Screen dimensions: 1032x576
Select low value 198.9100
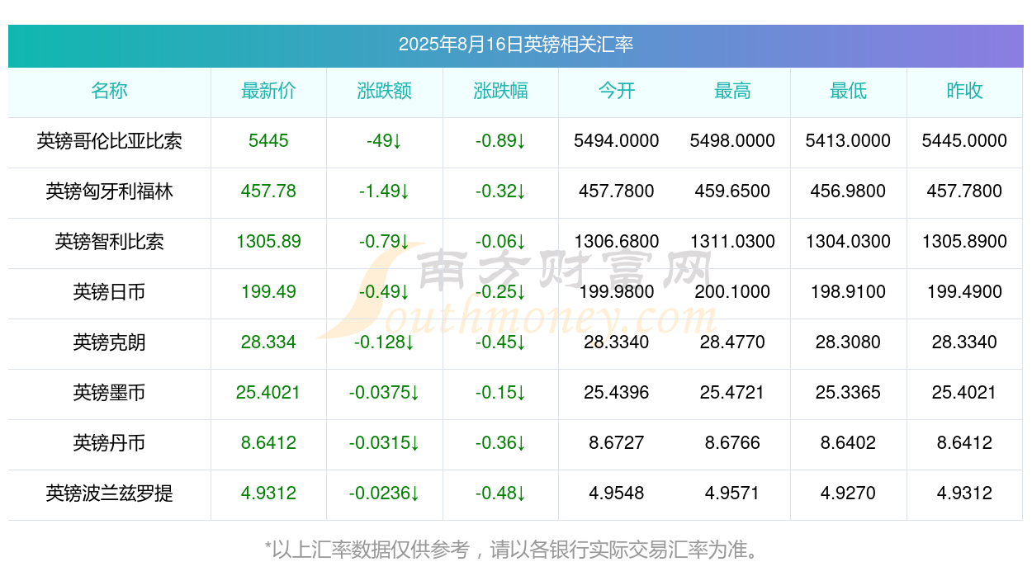point(849,292)
